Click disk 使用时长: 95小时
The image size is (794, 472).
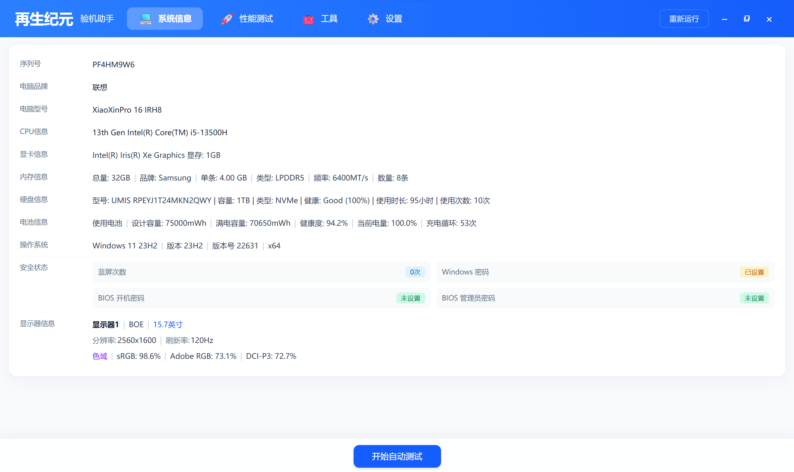(x=405, y=200)
